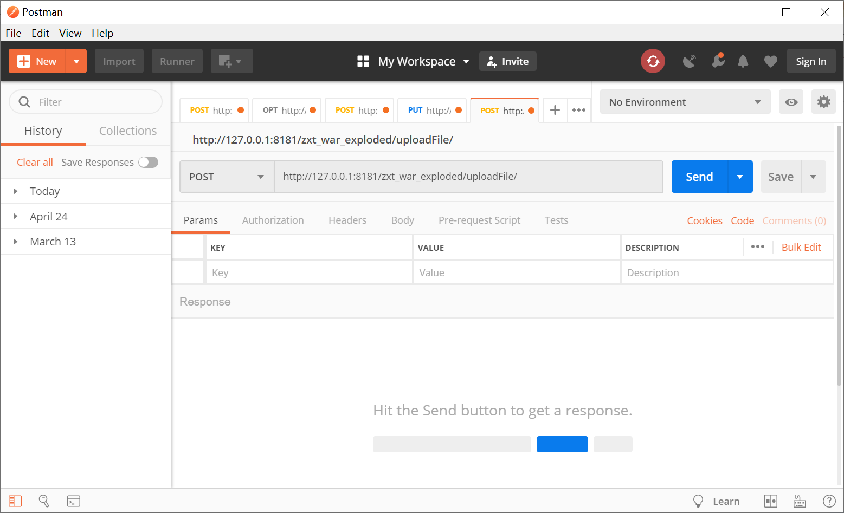Open the Code link
The image size is (844, 513).
click(743, 220)
